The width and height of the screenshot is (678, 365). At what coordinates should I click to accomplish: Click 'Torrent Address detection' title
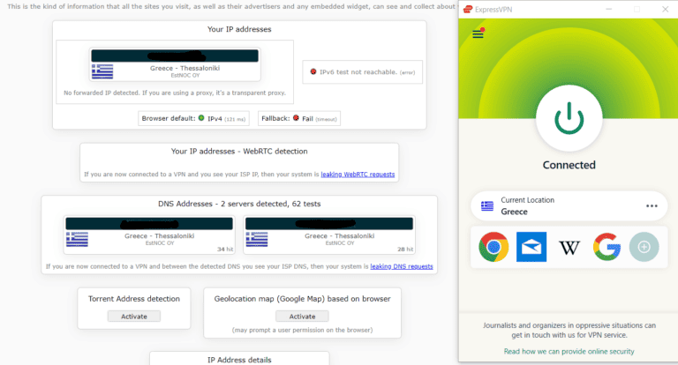(x=134, y=299)
